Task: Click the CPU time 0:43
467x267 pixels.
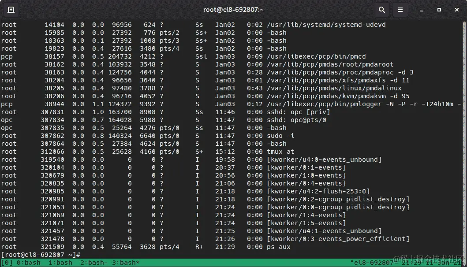Action: [x=254, y=88]
